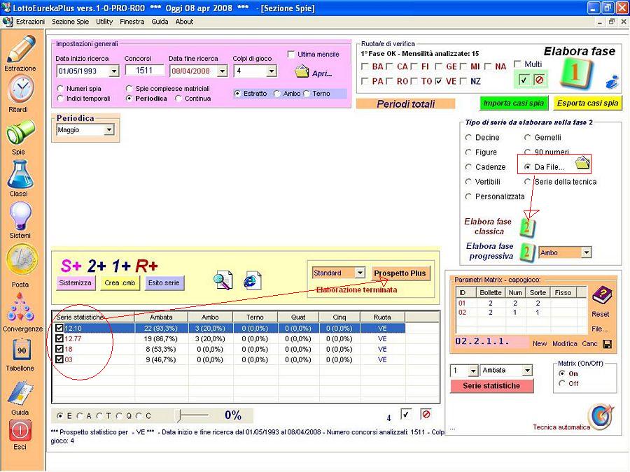This screenshot has height=472, width=630.
Task: Open the Posta euro coin icon
Action: pyautogui.click(x=22, y=260)
